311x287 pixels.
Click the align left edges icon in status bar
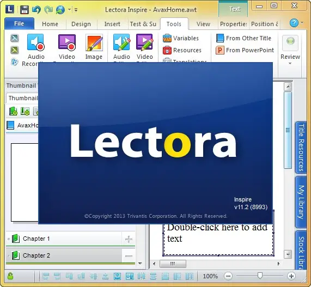click(x=46, y=276)
